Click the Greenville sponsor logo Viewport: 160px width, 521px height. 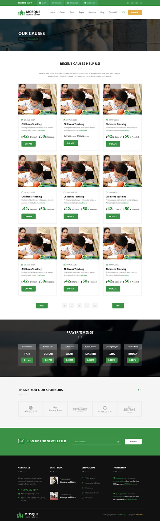(x=31, y=409)
